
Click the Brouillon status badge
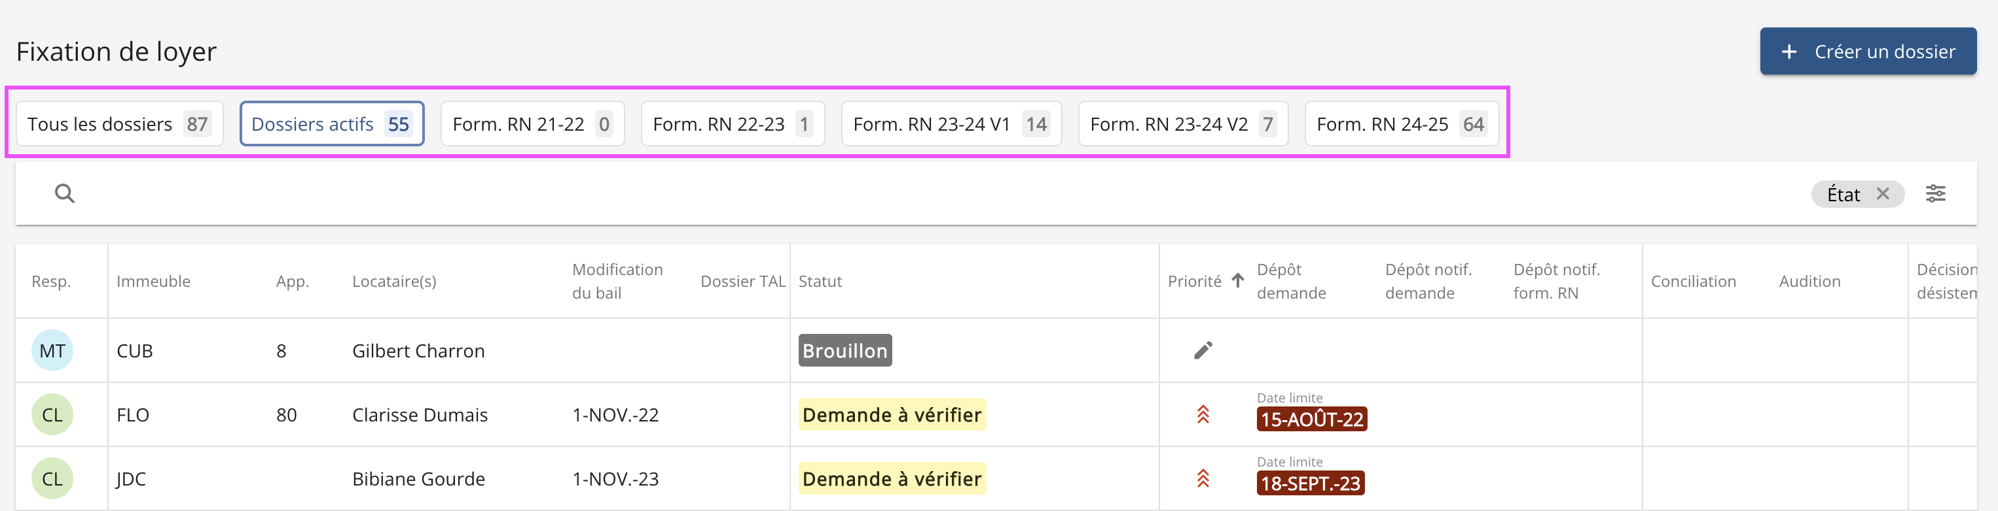coord(845,351)
